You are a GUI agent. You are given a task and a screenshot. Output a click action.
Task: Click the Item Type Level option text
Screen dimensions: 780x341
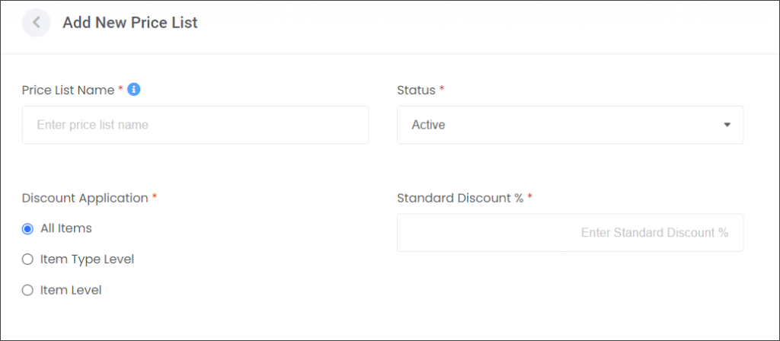[x=87, y=260]
